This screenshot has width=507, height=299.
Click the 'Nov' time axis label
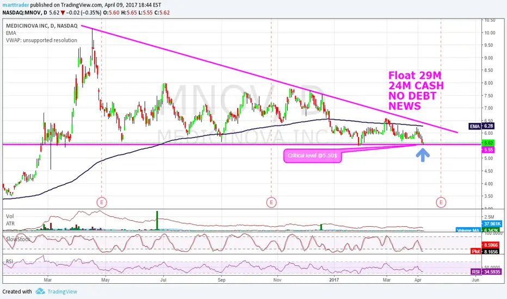[x=277, y=280]
